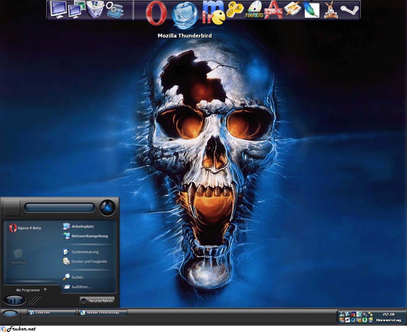407x332 pixels.
Task: Open the yellow game controller dock icon
Action: 235,10
